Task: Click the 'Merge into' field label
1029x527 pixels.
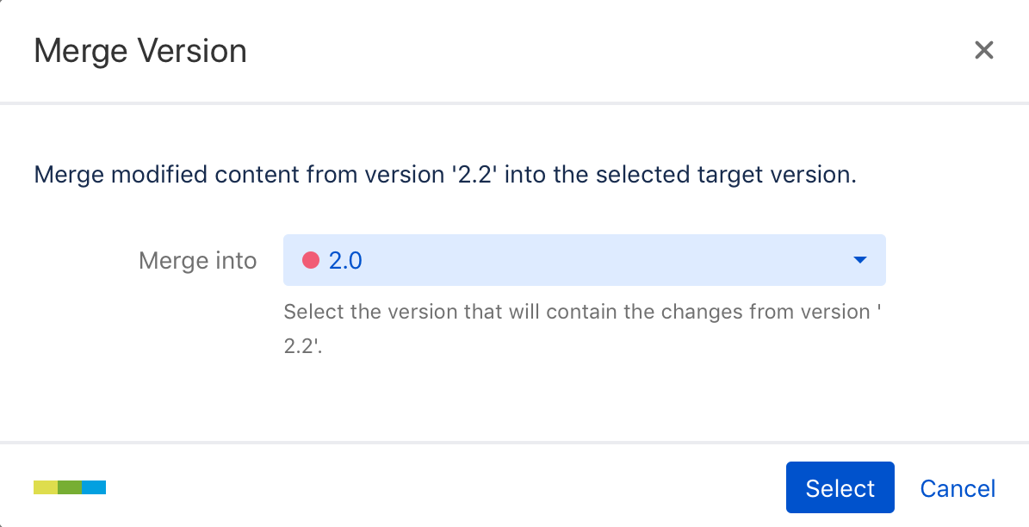Action: pos(197,260)
